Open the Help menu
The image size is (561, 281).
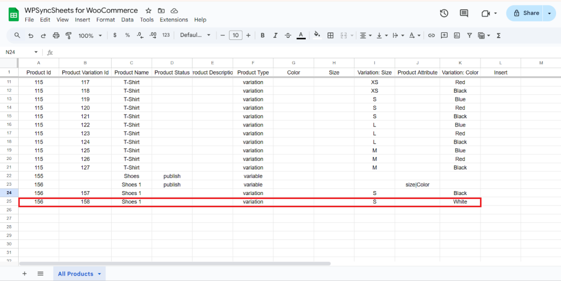click(x=201, y=20)
